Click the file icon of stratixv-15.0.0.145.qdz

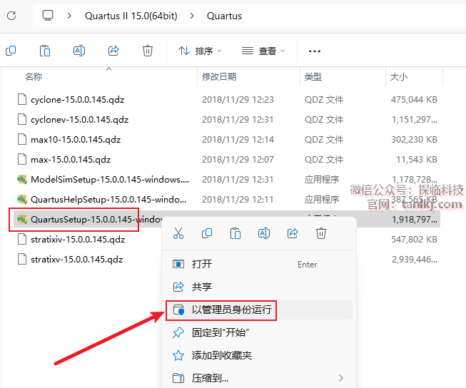pos(22,260)
